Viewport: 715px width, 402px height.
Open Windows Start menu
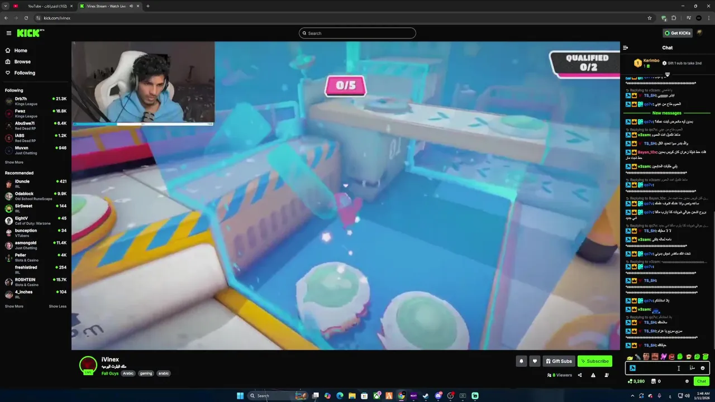coord(240,396)
